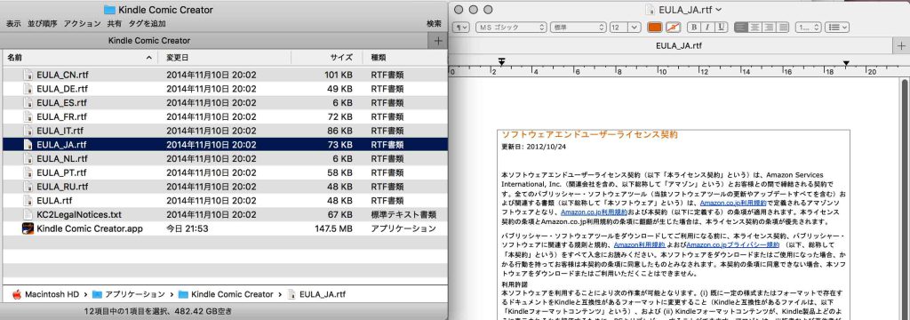Click ソフトウェアエンドユーザーライセンス契約 heading in document
910x320 pixels.
589,135
